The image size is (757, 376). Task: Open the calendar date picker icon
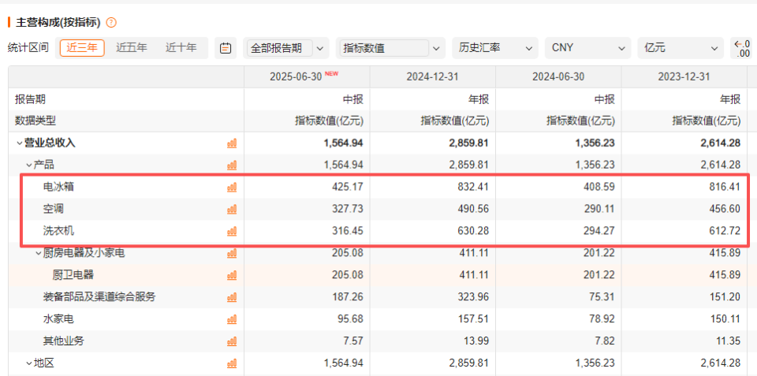point(226,48)
